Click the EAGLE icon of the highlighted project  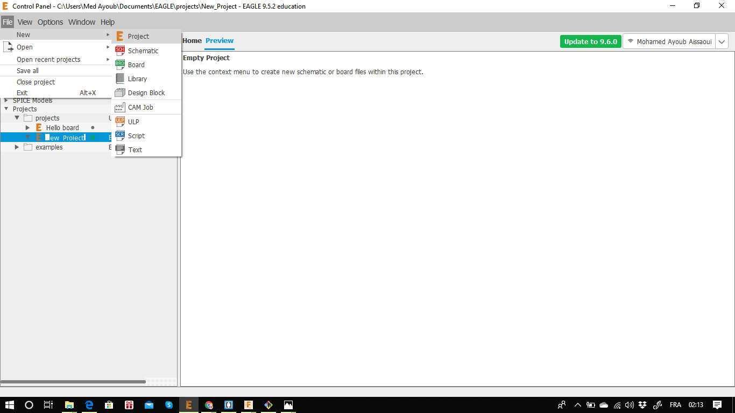coord(39,137)
